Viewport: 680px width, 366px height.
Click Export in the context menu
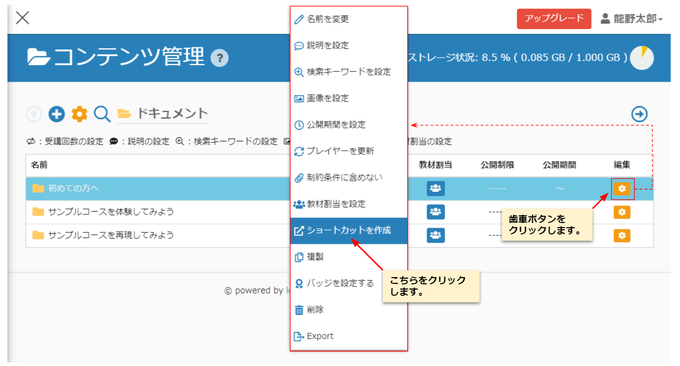pyautogui.click(x=319, y=336)
